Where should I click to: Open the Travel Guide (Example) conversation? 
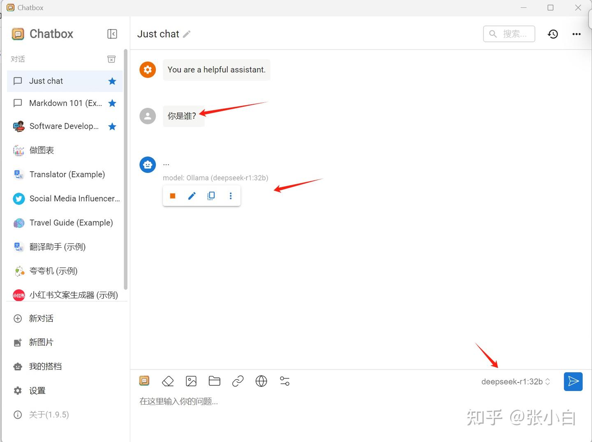click(x=65, y=223)
